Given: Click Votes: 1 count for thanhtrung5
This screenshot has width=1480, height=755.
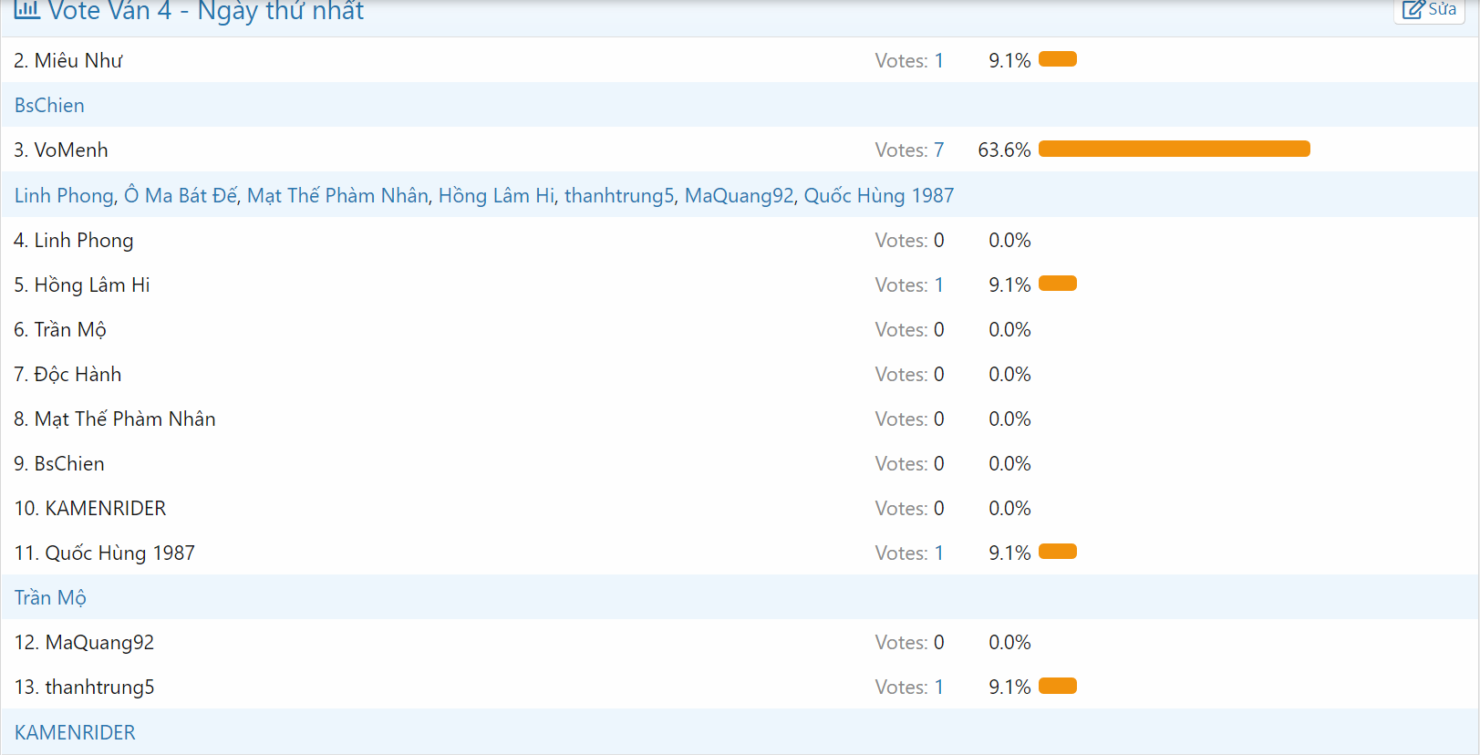Looking at the screenshot, I should 909,688.
